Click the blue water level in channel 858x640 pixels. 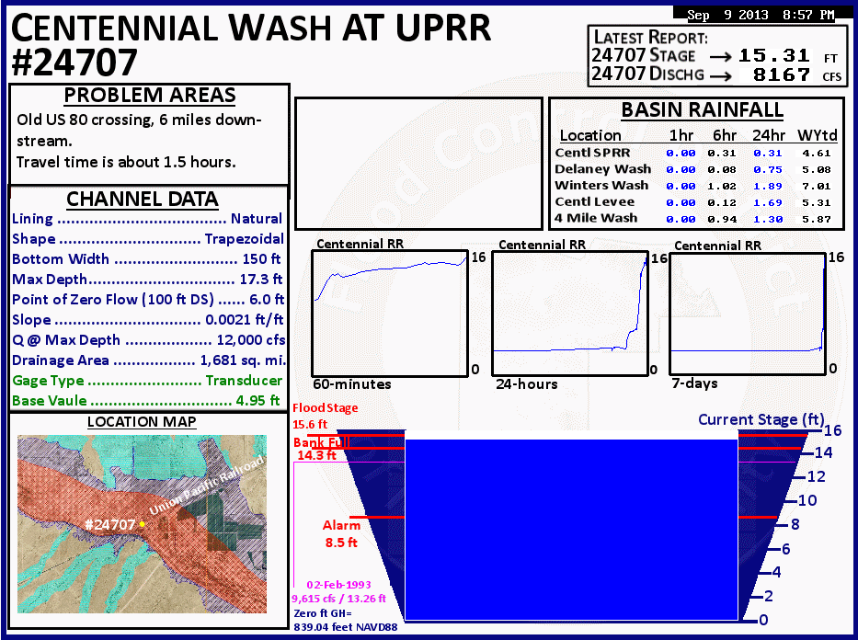coord(571,530)
